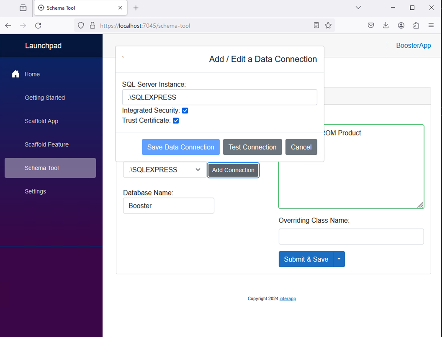The height and width of the screenshot is (337, 442).
Task: Select the Schema Tool sidebar item
Action: (x=50, y=168)
